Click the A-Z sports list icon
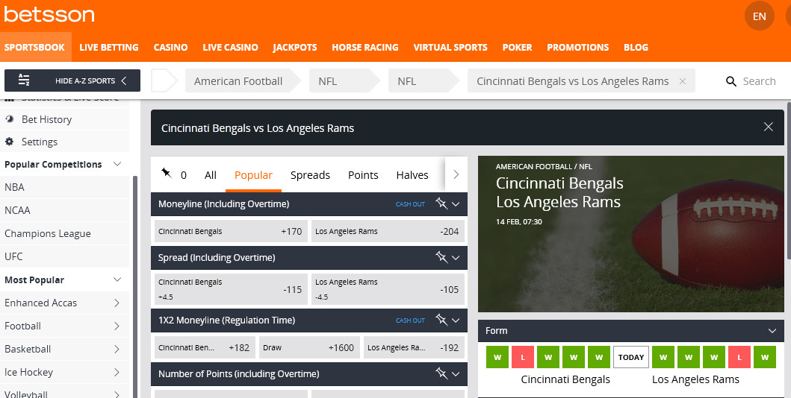Viewport: 791px width, 398px height. pyautogui.click(x=24, y=80)
